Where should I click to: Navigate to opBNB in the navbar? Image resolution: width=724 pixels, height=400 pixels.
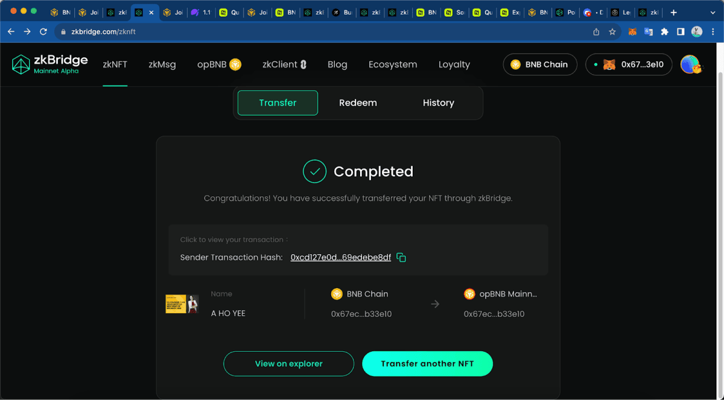[x=219, y=64]
